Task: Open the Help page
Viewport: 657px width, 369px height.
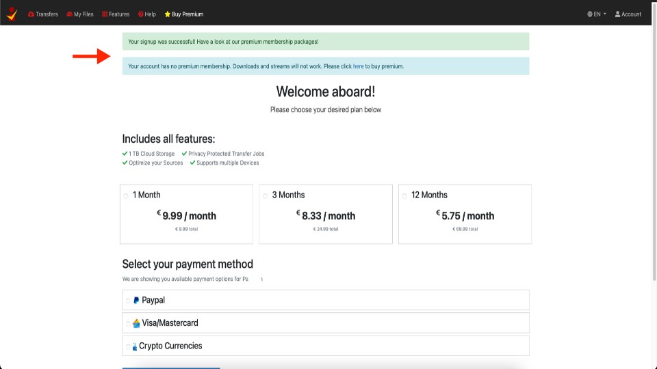Action: coord(146,14)
